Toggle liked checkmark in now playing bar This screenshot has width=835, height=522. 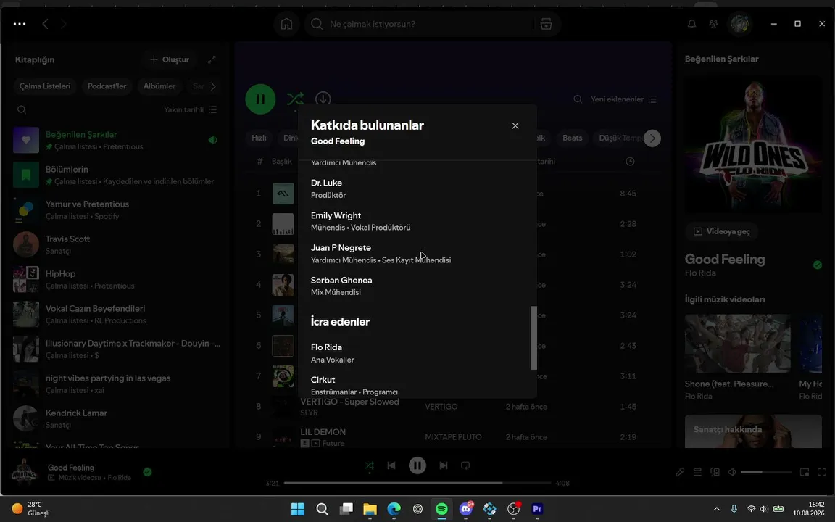[x=148, y=472]
